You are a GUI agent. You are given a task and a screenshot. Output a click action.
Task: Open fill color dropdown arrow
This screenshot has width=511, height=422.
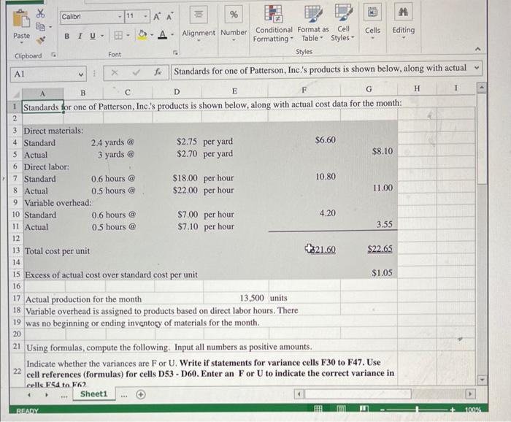[152, 35]
